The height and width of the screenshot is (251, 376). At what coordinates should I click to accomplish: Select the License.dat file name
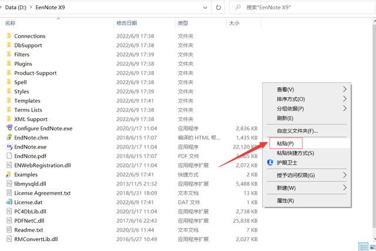[x=28, y=202]
